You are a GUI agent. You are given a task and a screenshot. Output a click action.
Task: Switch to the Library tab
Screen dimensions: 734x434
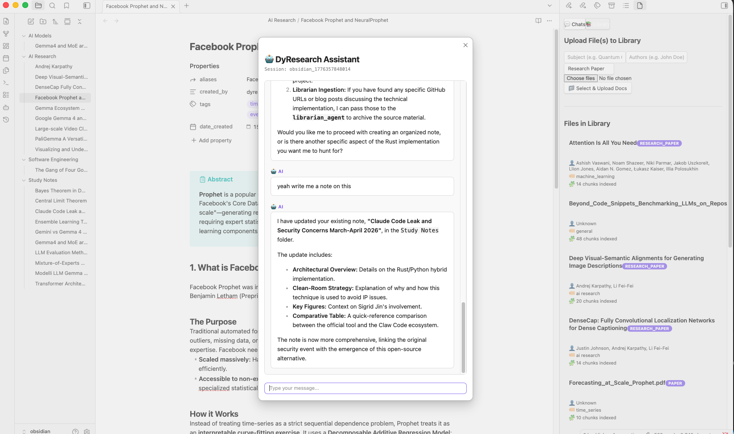pos(598,24)
